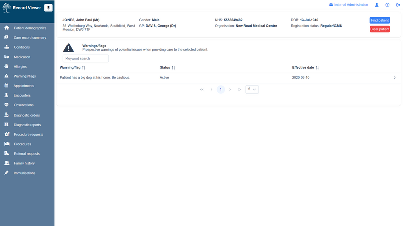Screen dimensions: 403x226
Task: Select page 1 in pagination
Action: pos(221,89)
